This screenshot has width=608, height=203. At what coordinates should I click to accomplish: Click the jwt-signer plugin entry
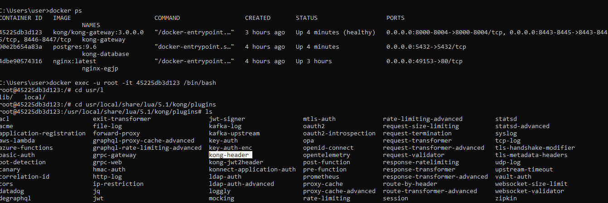[227, 119]
